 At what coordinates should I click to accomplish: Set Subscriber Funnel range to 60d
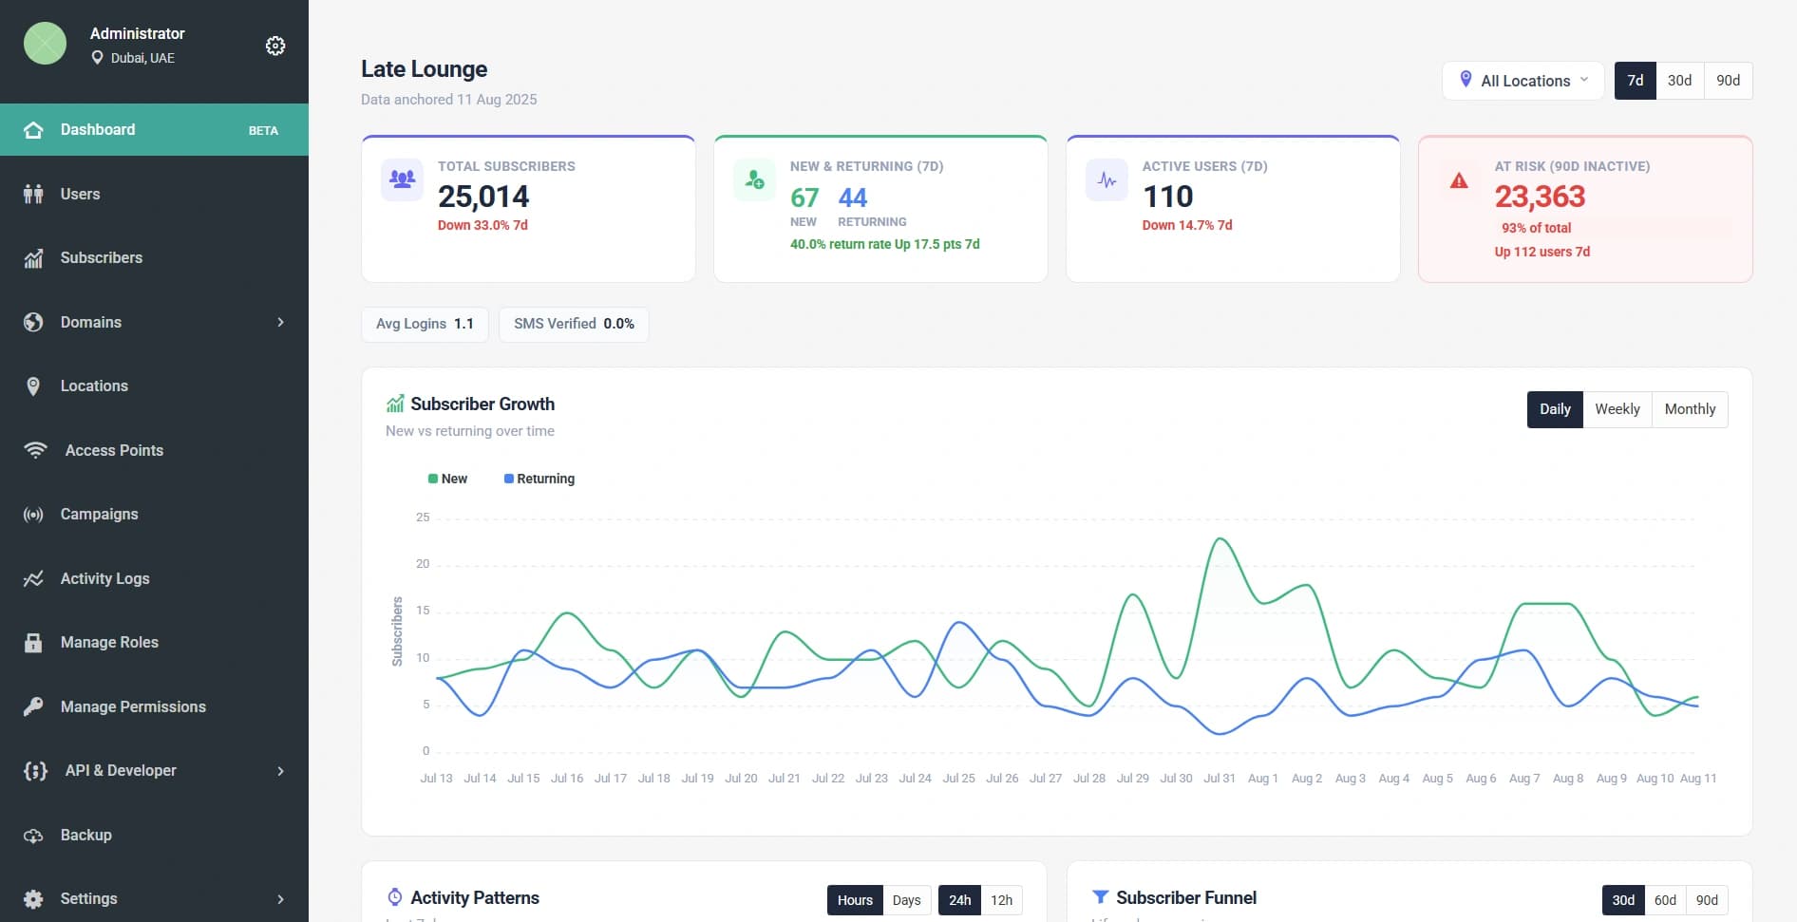point(1665,900)
